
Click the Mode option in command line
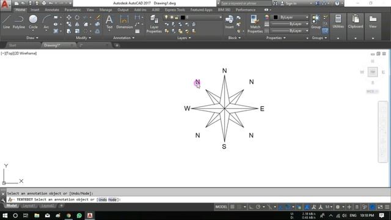[x=112, y=200]
